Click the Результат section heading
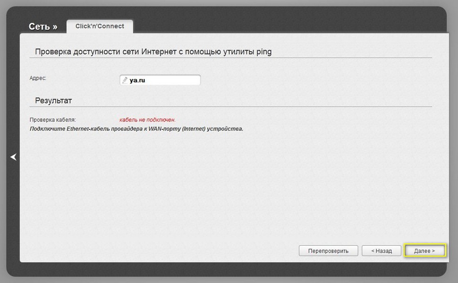Screen dimensions: 458x283 pos(53,100)
